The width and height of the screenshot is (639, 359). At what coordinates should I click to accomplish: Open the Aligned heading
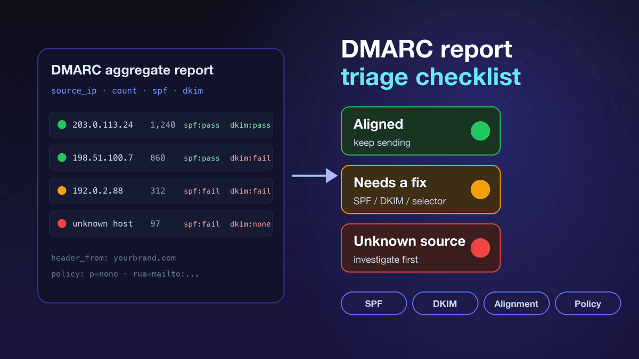379,124
